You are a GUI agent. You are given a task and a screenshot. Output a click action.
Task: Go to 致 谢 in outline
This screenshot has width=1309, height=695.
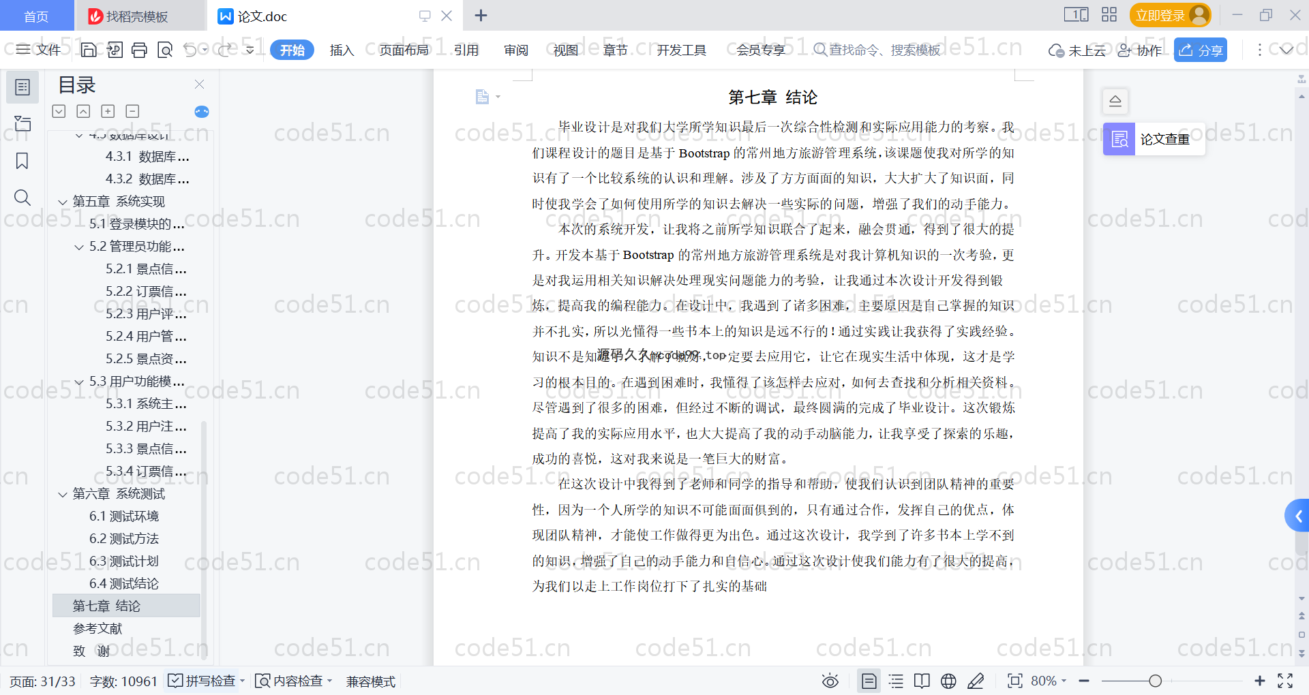pos(91,651)
